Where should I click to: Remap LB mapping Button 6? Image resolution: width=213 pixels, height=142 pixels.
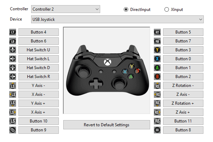click(39, 41)
